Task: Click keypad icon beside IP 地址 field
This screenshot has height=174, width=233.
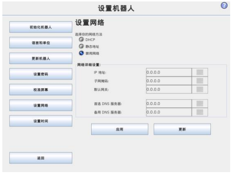Action: tap(200, 72)
